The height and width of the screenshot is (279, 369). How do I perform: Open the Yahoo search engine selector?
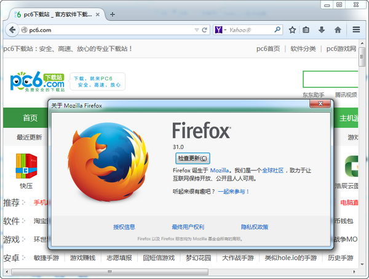[x=220, y=30]
